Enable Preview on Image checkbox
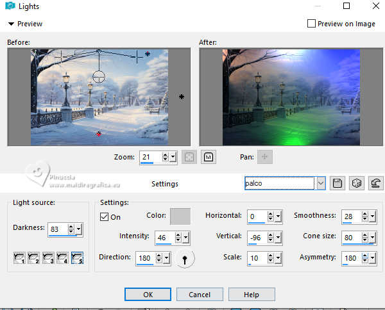Image resolution: width=385 pixels, height=310 pixels. pos(311,24)
